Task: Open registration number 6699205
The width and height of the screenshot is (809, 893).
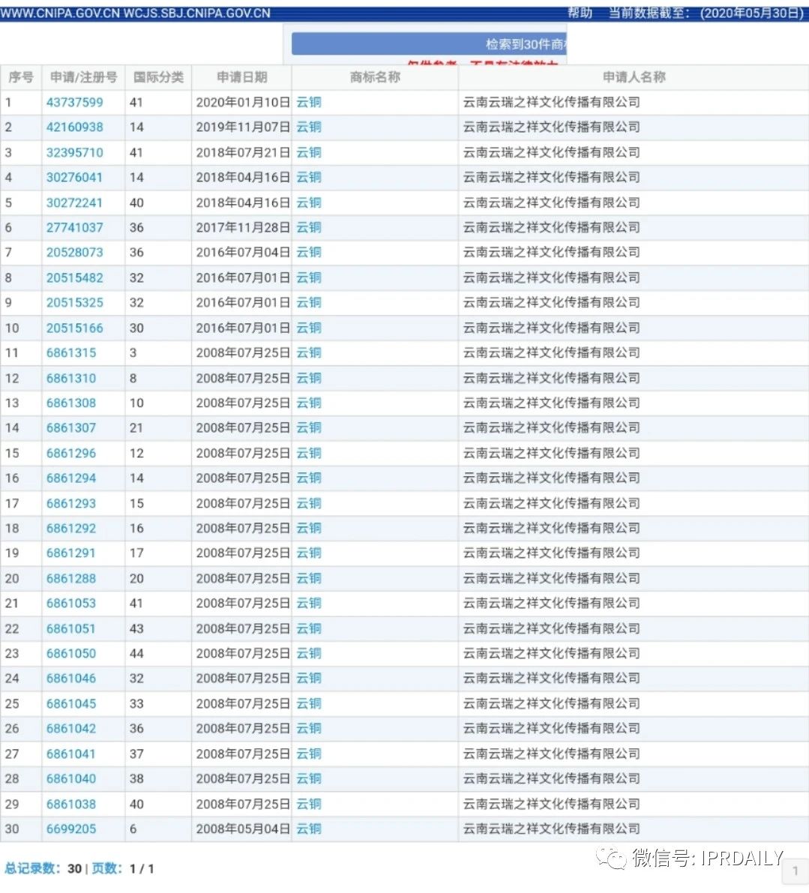Action: [x=71, y=829]
